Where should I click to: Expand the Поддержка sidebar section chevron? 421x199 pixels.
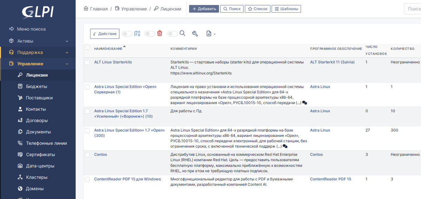click(67, 53)
